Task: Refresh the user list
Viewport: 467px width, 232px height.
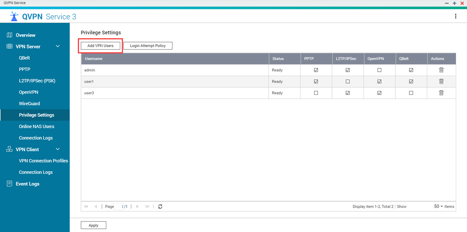Action: [x=160, y=206]
